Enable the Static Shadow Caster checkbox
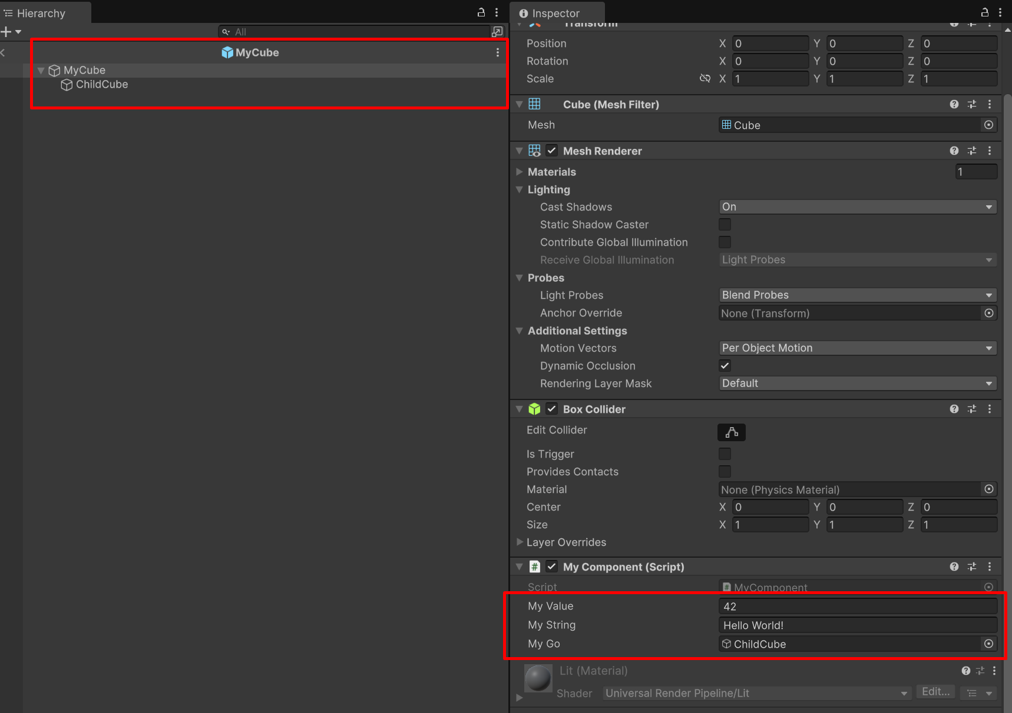 pyautogui.click(x=725, y=224)
